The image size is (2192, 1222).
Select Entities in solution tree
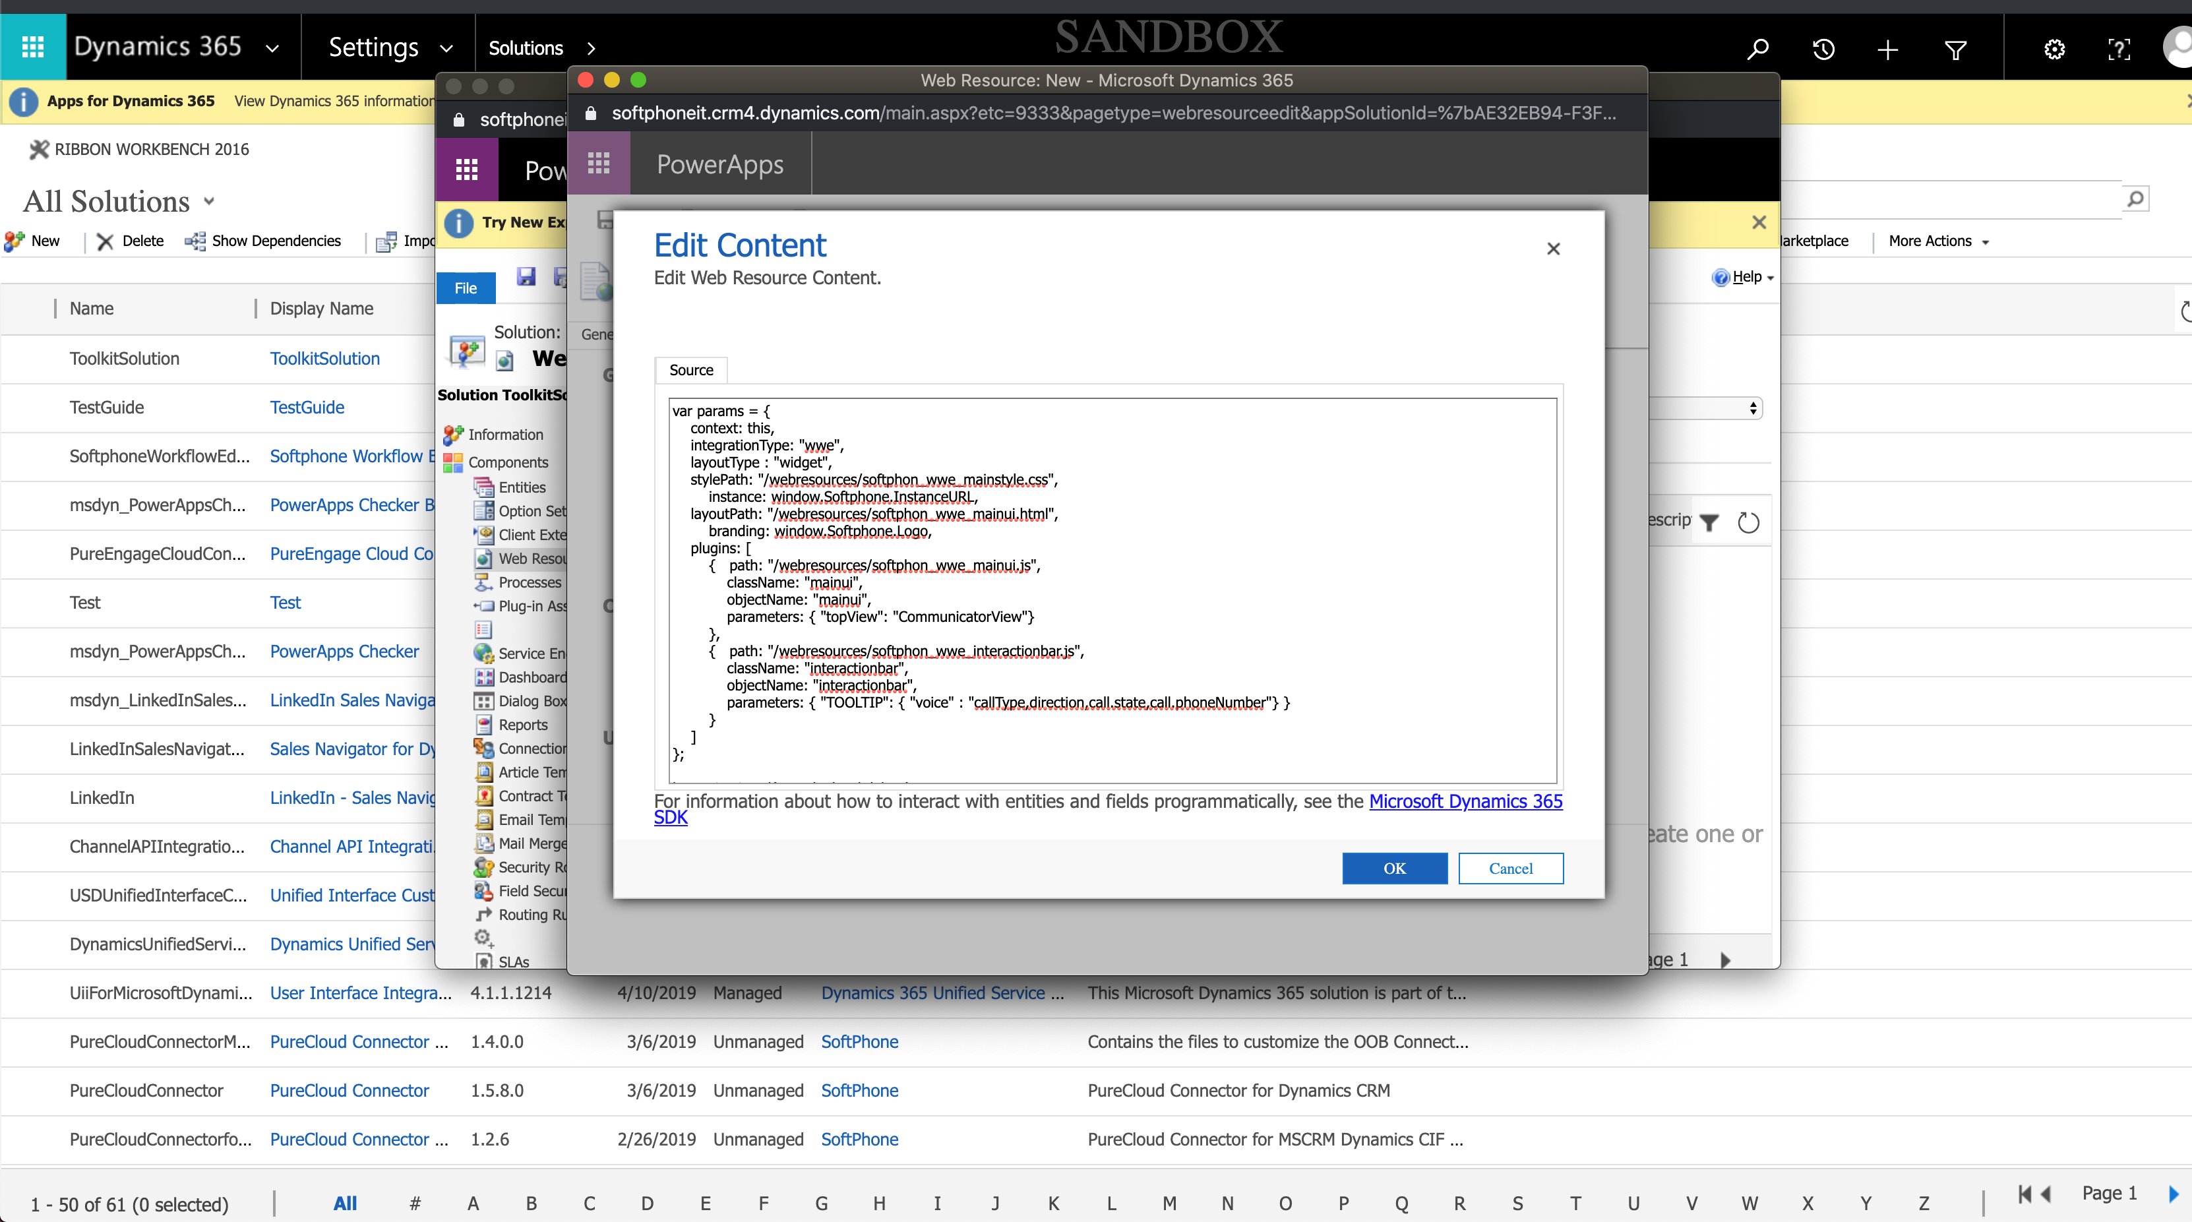(522, 487)
